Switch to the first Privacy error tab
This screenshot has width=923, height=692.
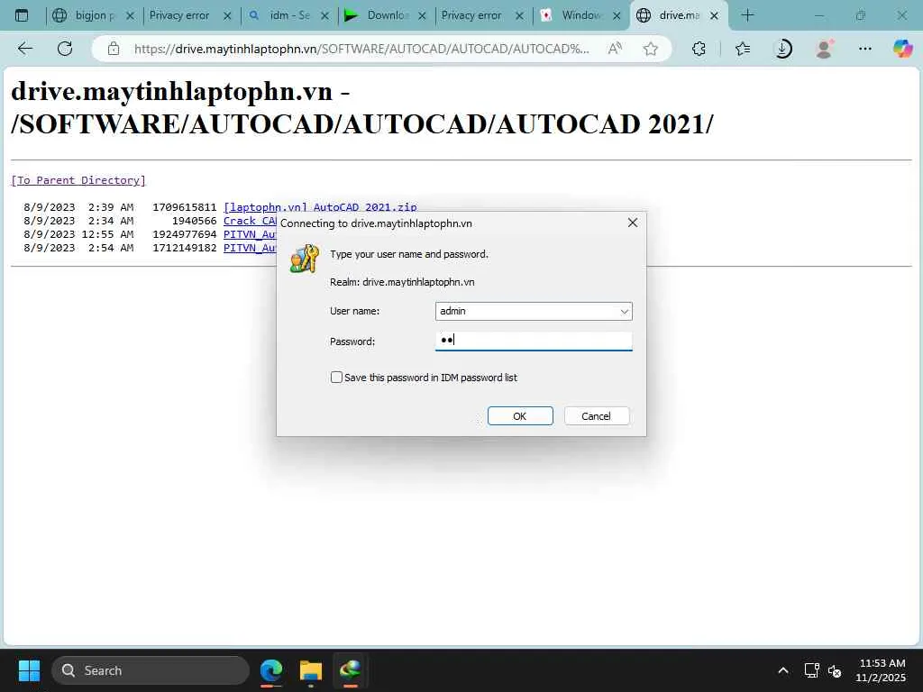click(x=179, y=15)
